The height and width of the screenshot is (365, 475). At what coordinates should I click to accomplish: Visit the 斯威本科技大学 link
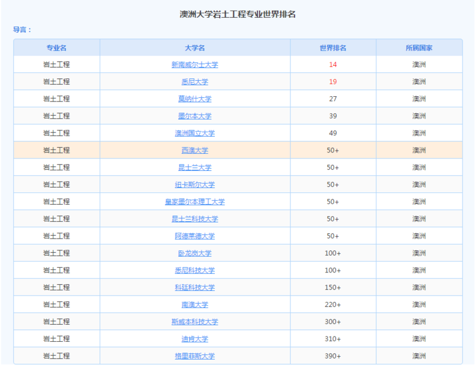point(195,322)
